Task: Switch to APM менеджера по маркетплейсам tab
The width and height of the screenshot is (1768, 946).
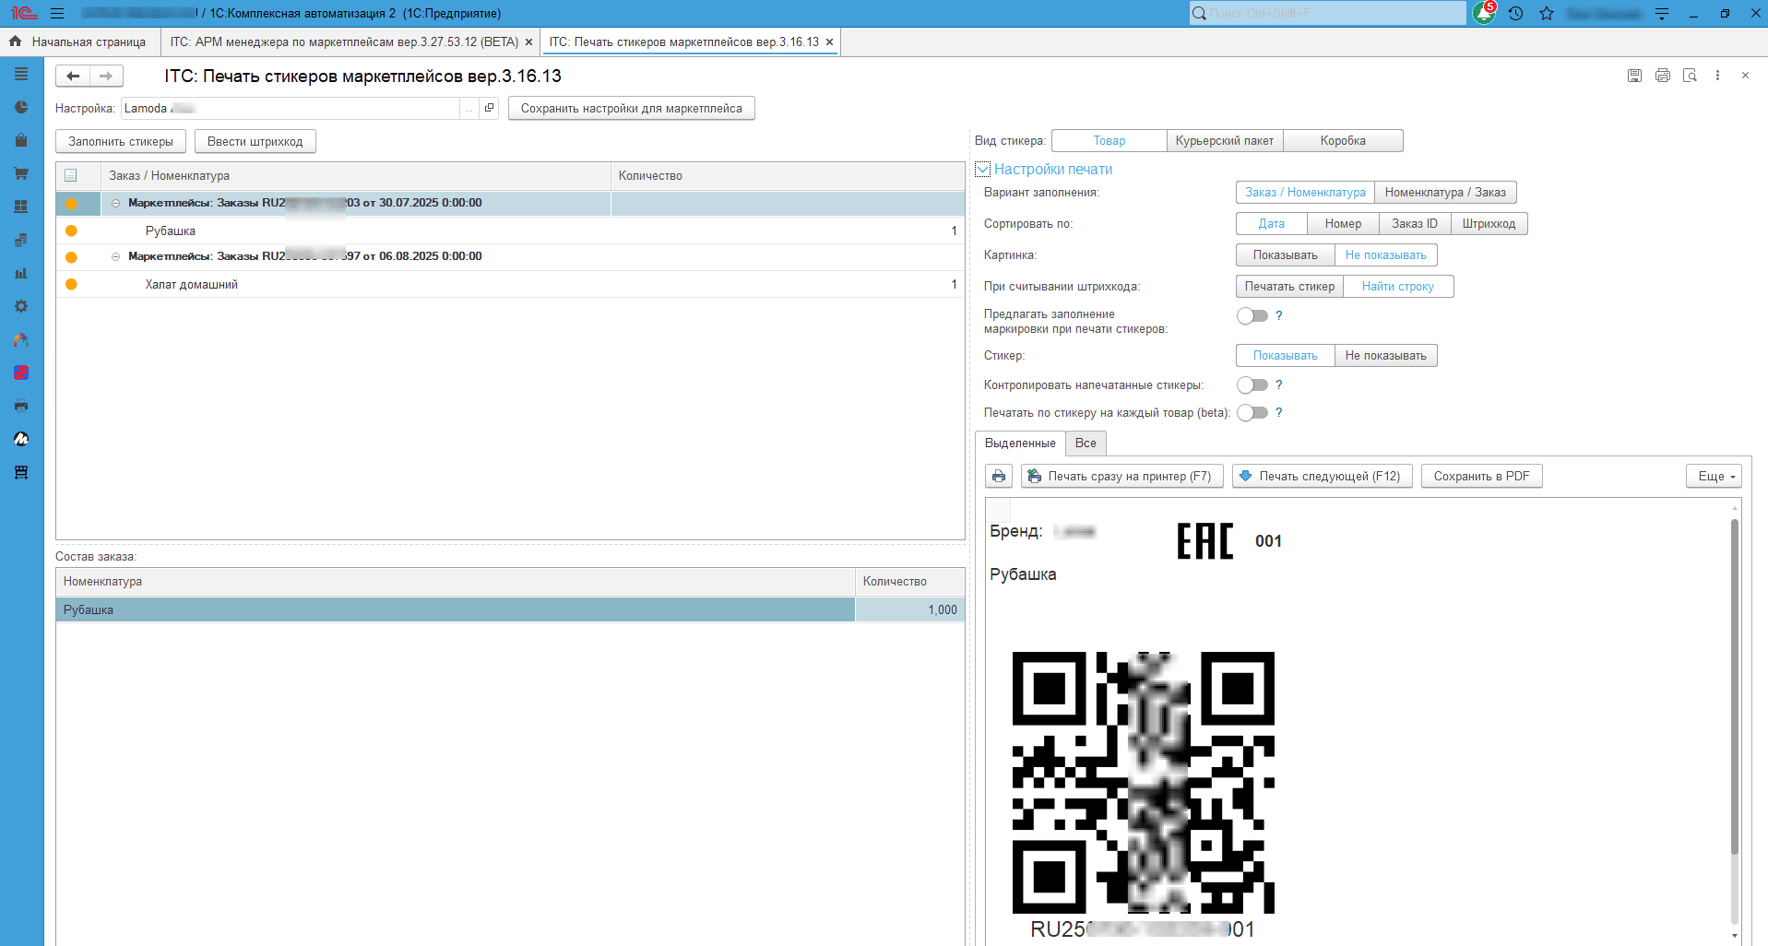Action: pyautogui.click(x=344, y=41)
